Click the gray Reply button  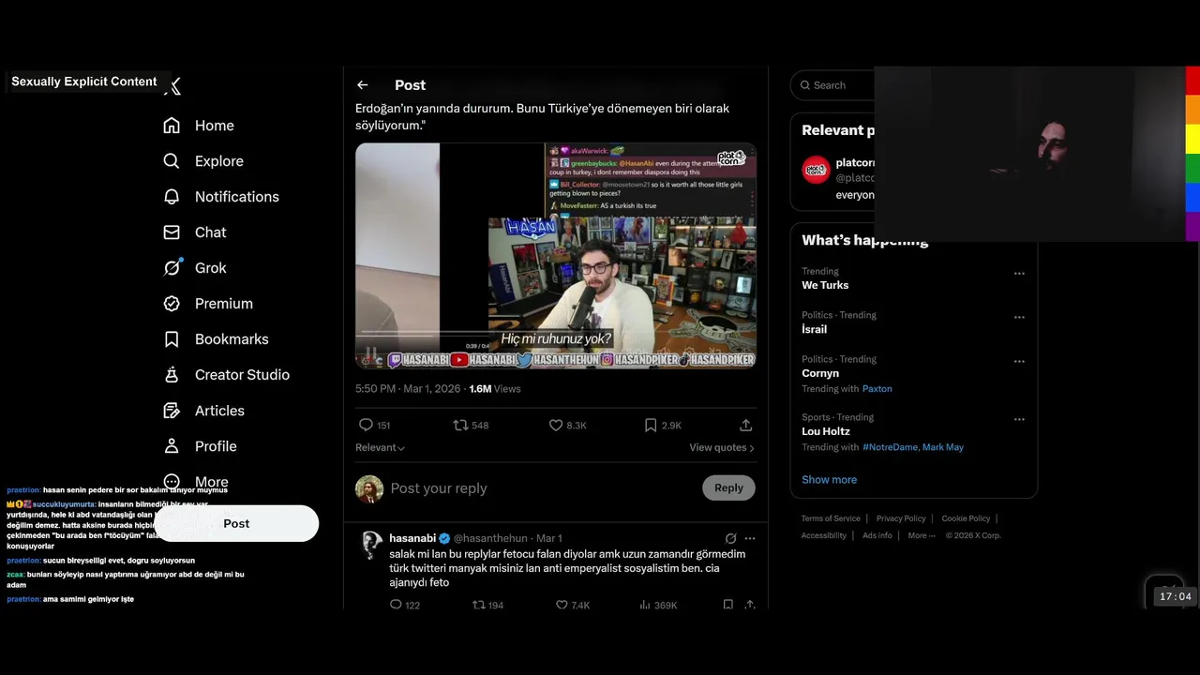pos(728,487)
